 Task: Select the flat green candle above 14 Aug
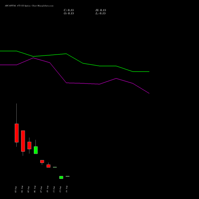point(68,176)
